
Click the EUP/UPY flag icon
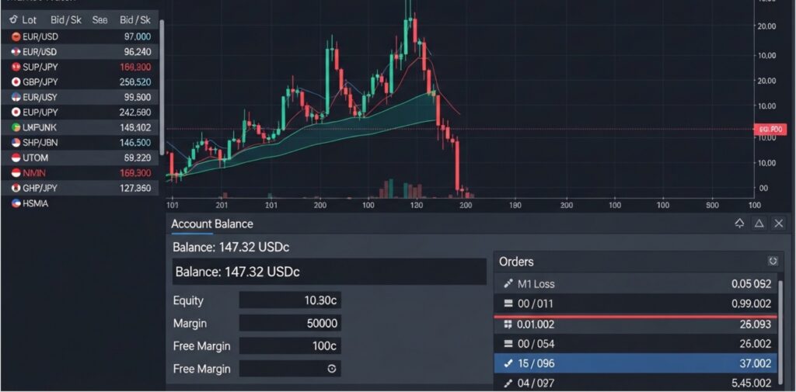pyautogui.click(x=16, y=112)
